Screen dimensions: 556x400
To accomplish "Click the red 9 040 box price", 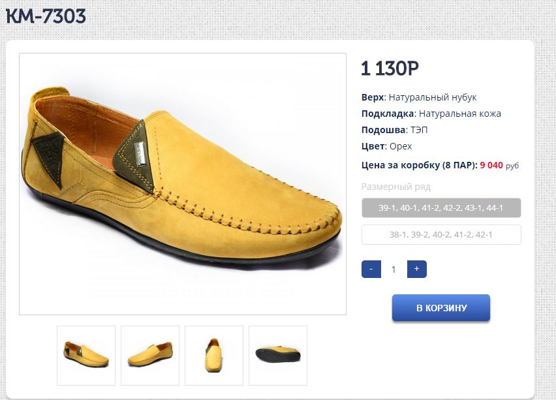I will [491, 165].
